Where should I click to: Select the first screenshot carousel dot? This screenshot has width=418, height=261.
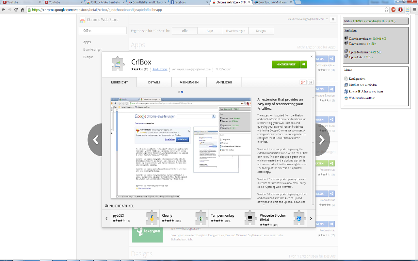click(x=179, y=92)
